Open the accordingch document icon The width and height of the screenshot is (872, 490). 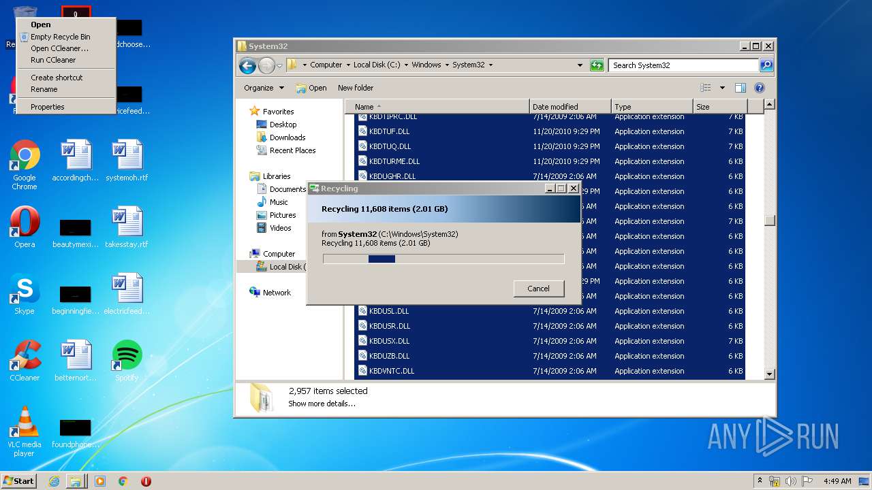(75, 161)
